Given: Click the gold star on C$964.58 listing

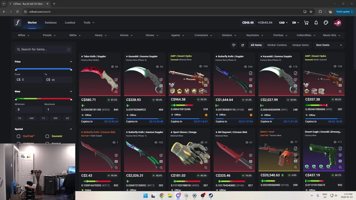Looking at the screenshot, I should point(206,115).
